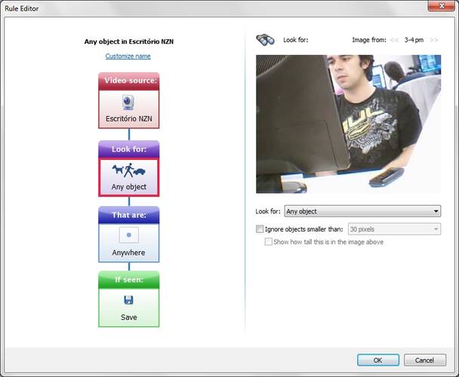The height and width of the screenshot is (377, 459).
Task: Confirm the rule with OK
Action: pyautogui.click(x=378, y=360)
